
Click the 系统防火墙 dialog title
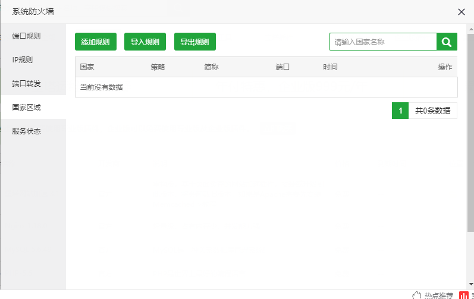(33, 11)
